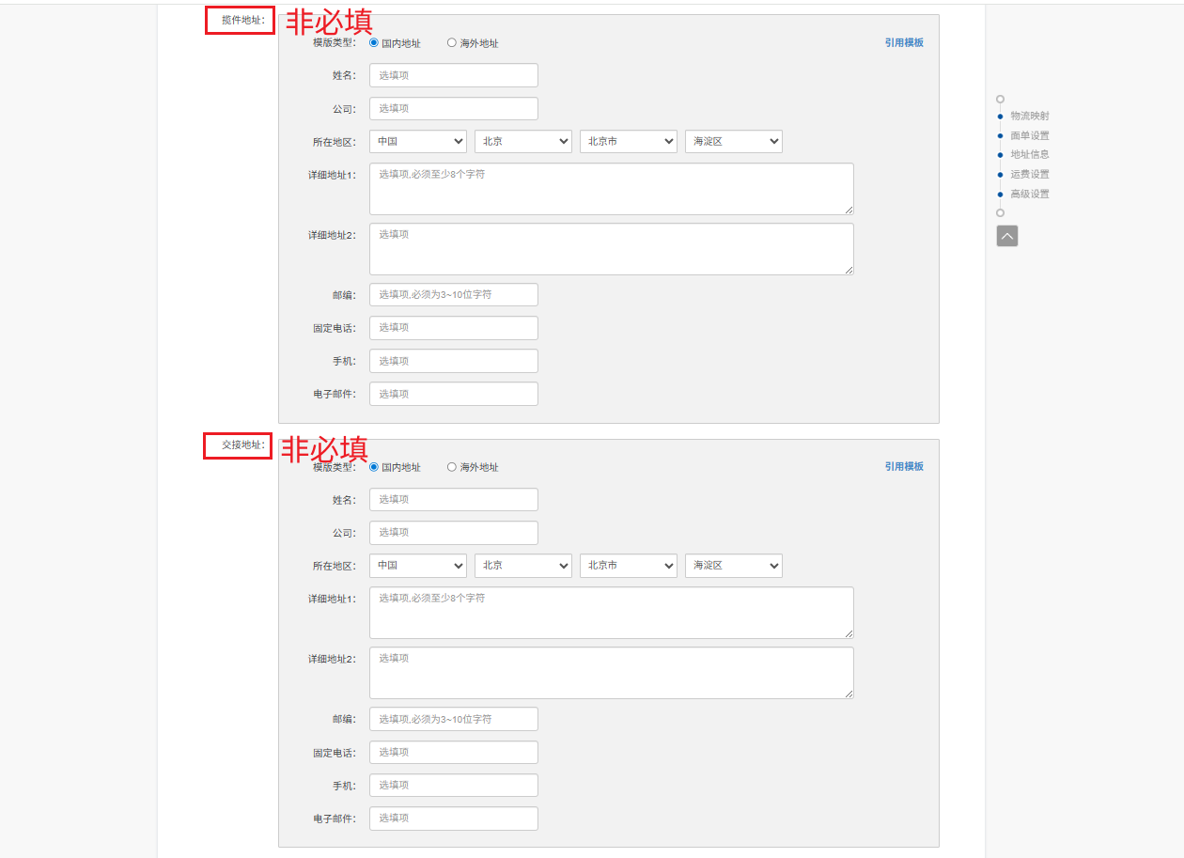
Task: Select 国内地址 radio in 交接地址 section
Action: [374, 466]
